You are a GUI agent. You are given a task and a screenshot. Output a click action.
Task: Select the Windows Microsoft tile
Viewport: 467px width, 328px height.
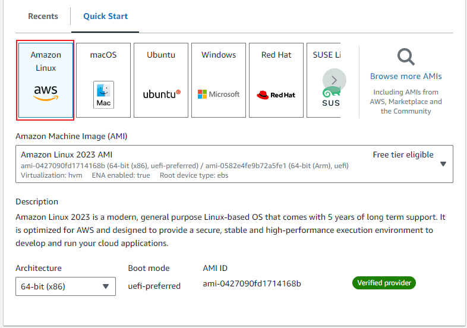click(x=219, y=80)
